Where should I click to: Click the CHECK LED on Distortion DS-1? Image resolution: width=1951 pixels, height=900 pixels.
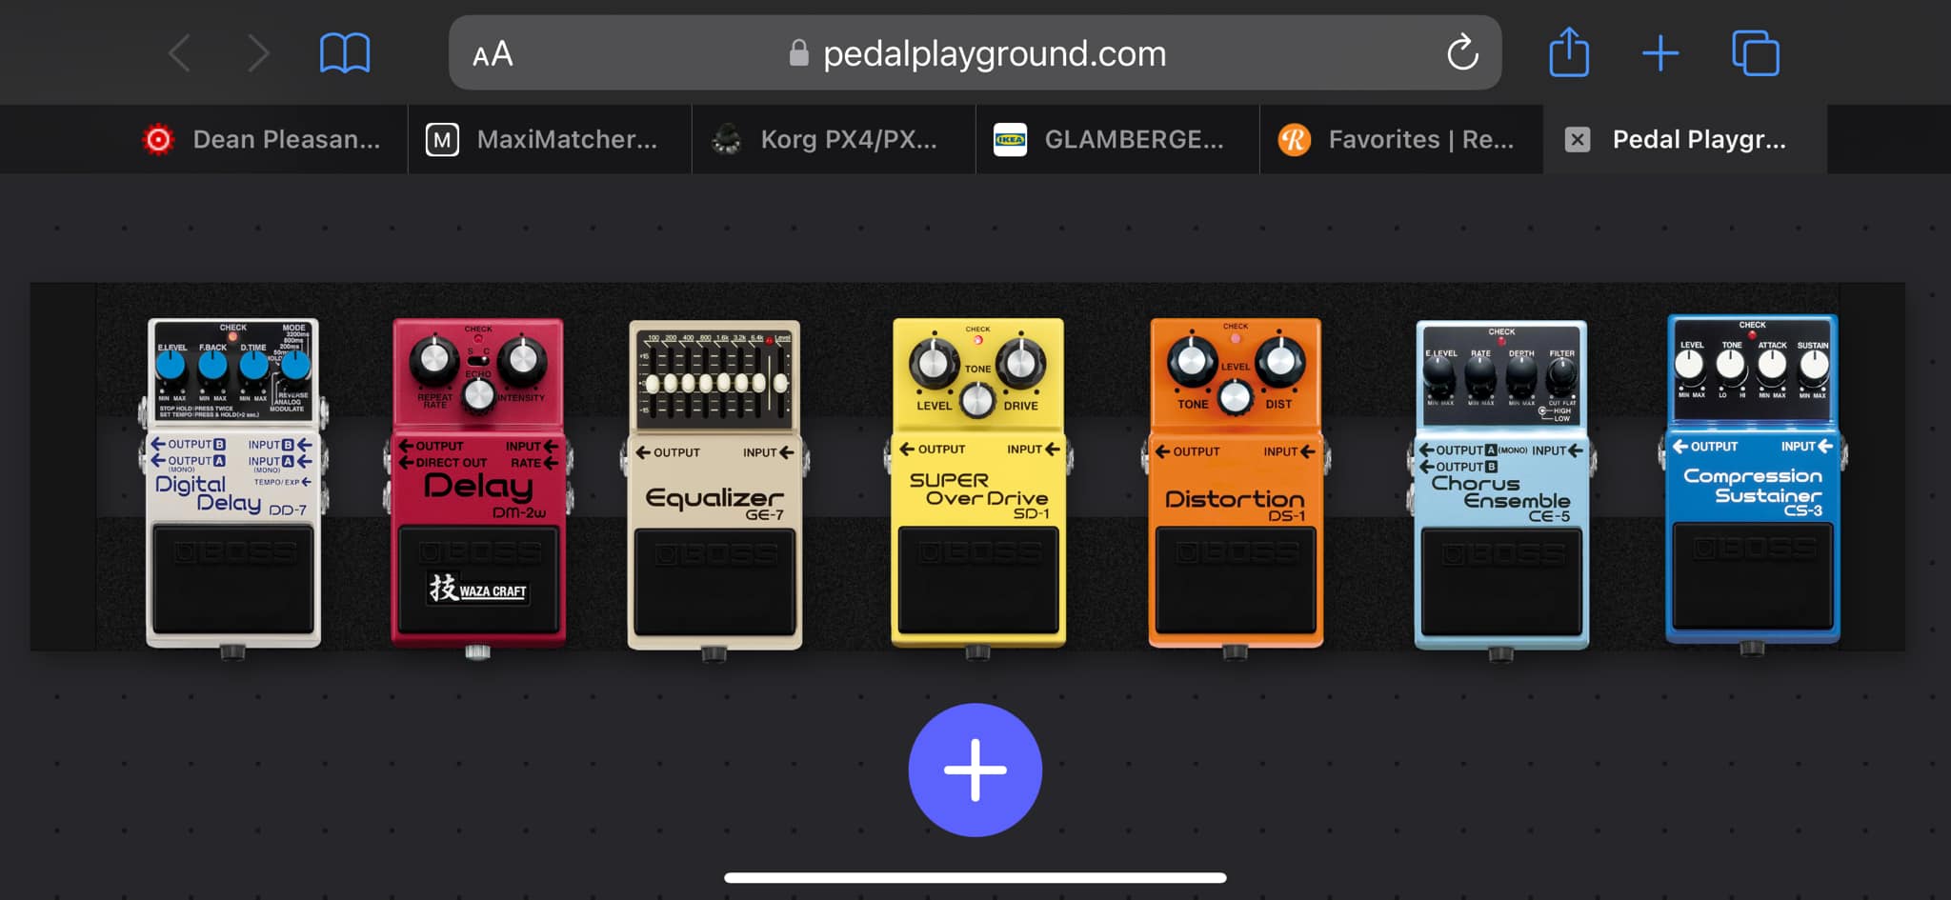tap(1236, 338)
